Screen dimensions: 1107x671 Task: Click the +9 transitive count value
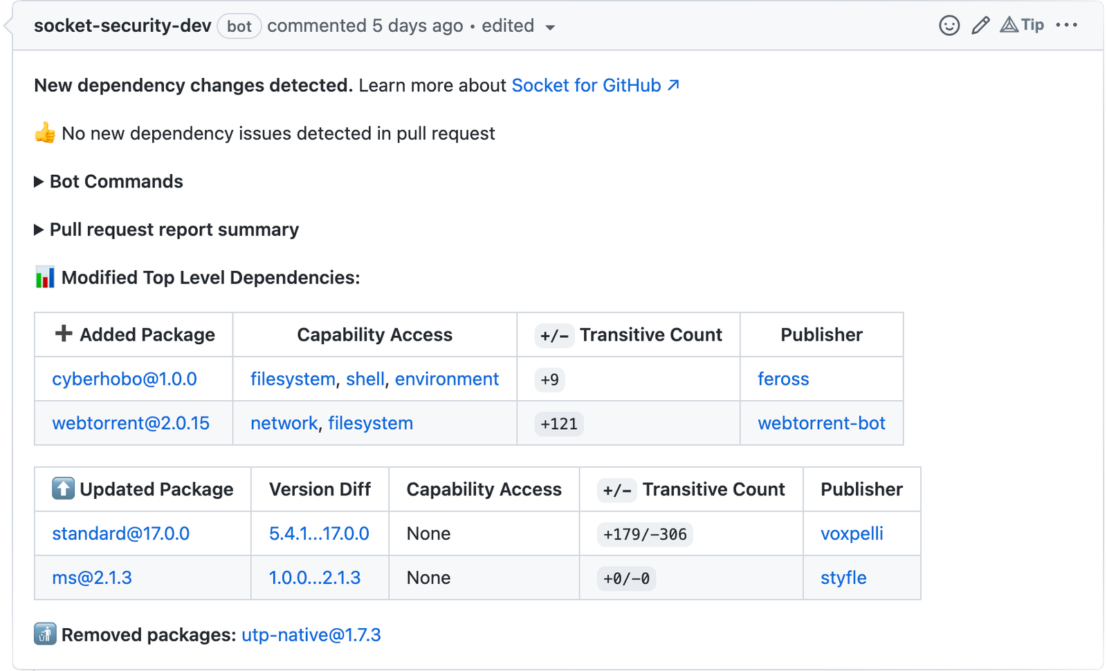[550, 379]
